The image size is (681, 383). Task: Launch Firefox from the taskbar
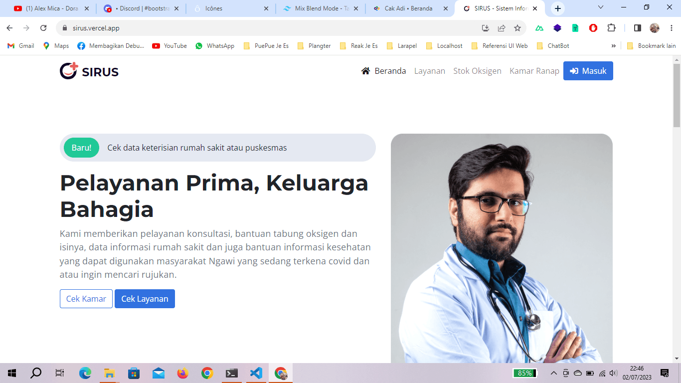183,373
